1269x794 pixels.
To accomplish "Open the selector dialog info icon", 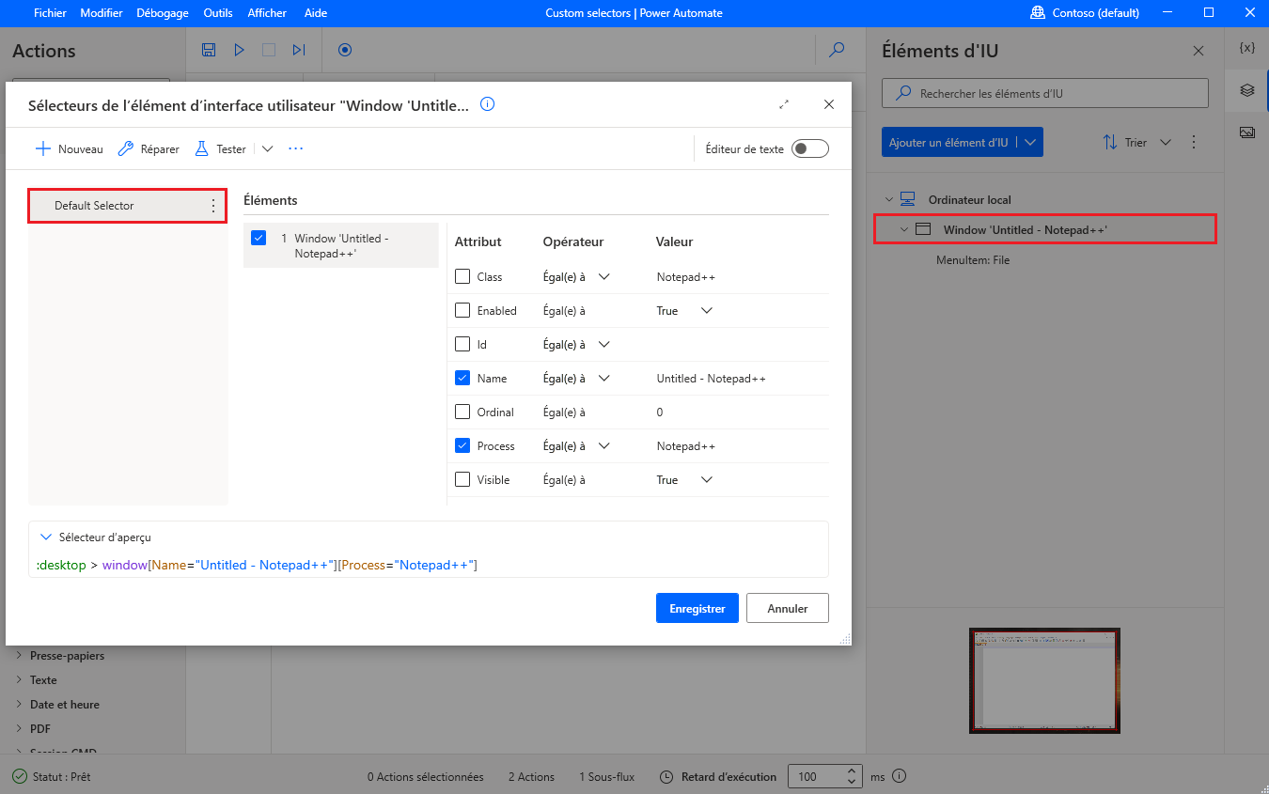I will tap(487, 104).
